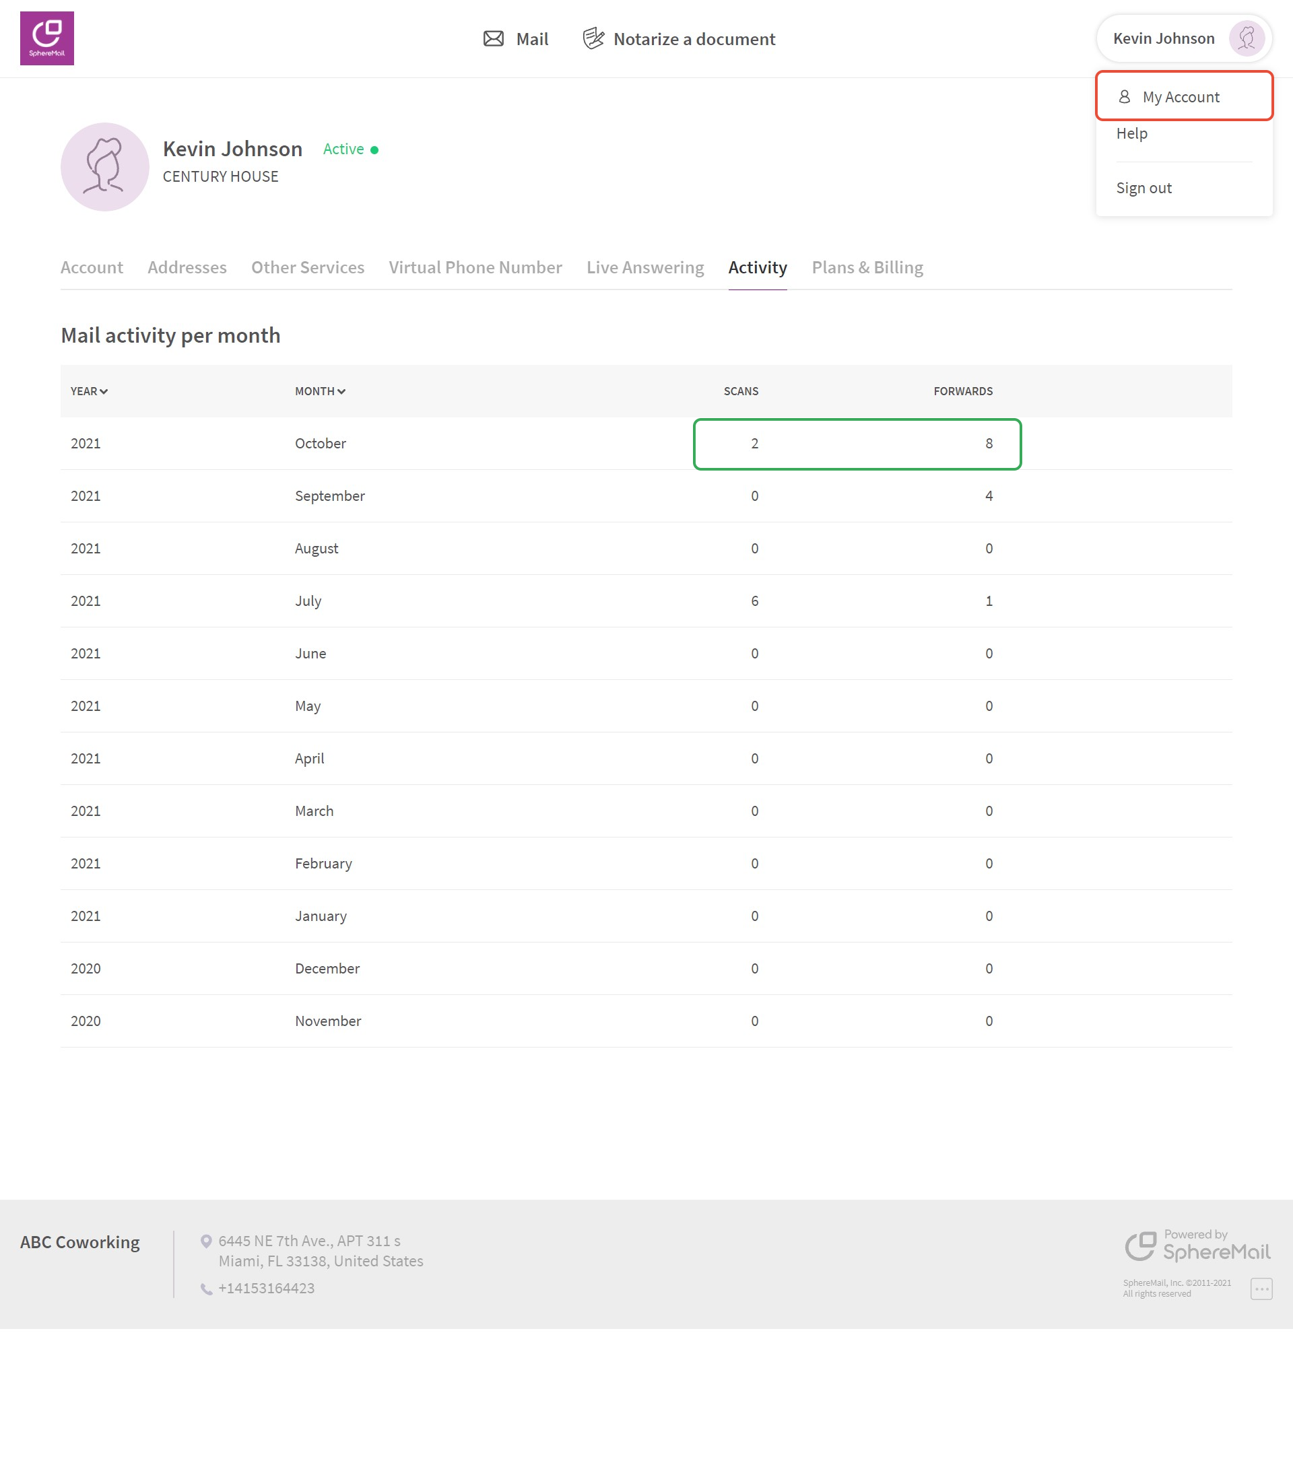Image resolution: width=1293 pixels, height=1469 pixels.
Task: Switch to the Plans & Billing tab
Action: pyautogui.click(x=867, y=267)
